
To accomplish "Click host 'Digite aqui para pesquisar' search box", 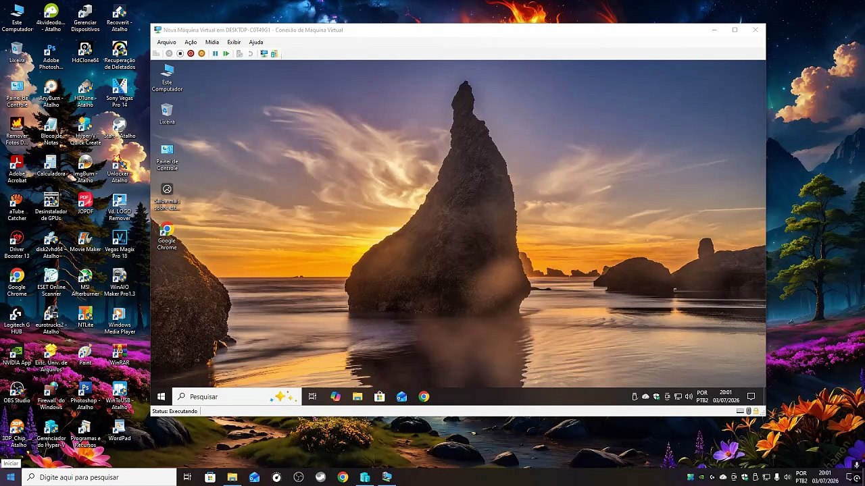I will [99, 477].
